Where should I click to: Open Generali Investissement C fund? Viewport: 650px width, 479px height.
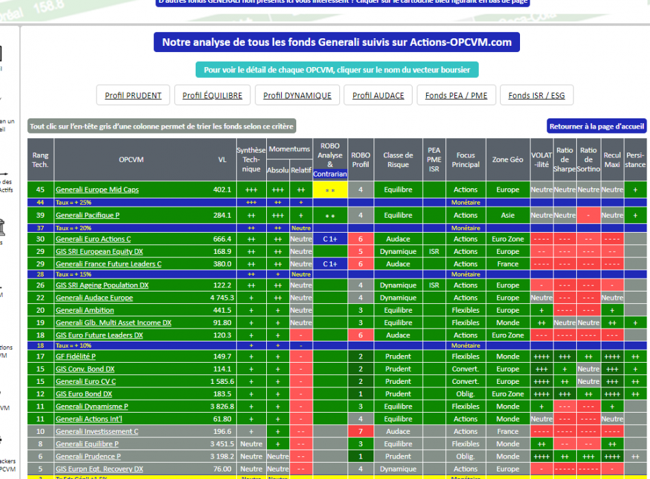point(97,431)
